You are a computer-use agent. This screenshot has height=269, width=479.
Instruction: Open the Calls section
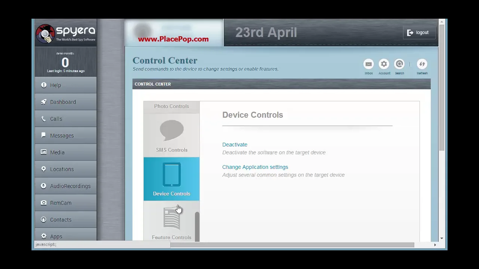tap(65, 119)
